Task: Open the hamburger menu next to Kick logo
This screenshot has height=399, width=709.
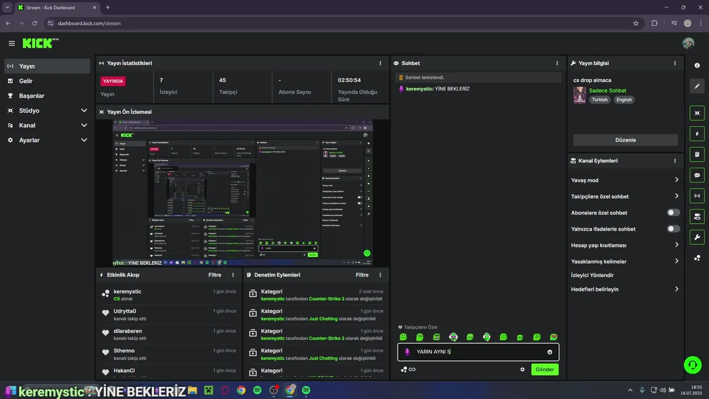Action: point(12,43)
